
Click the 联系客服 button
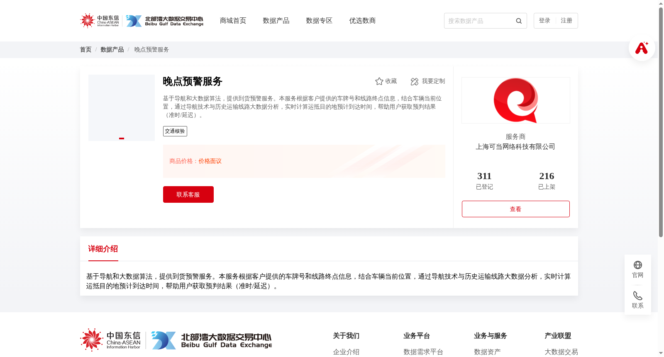[188, 194]
